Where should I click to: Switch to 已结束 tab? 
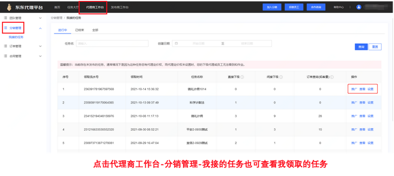pos(79,30)
